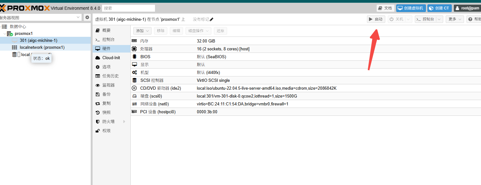Click the PCI 设备 card icon

(135, 112)
